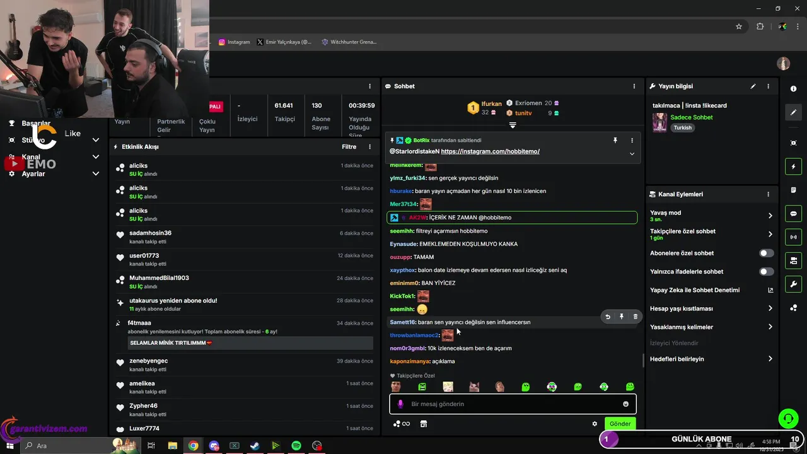
Task: Click channel points infinity icon below chat
Action: [402, 424]
